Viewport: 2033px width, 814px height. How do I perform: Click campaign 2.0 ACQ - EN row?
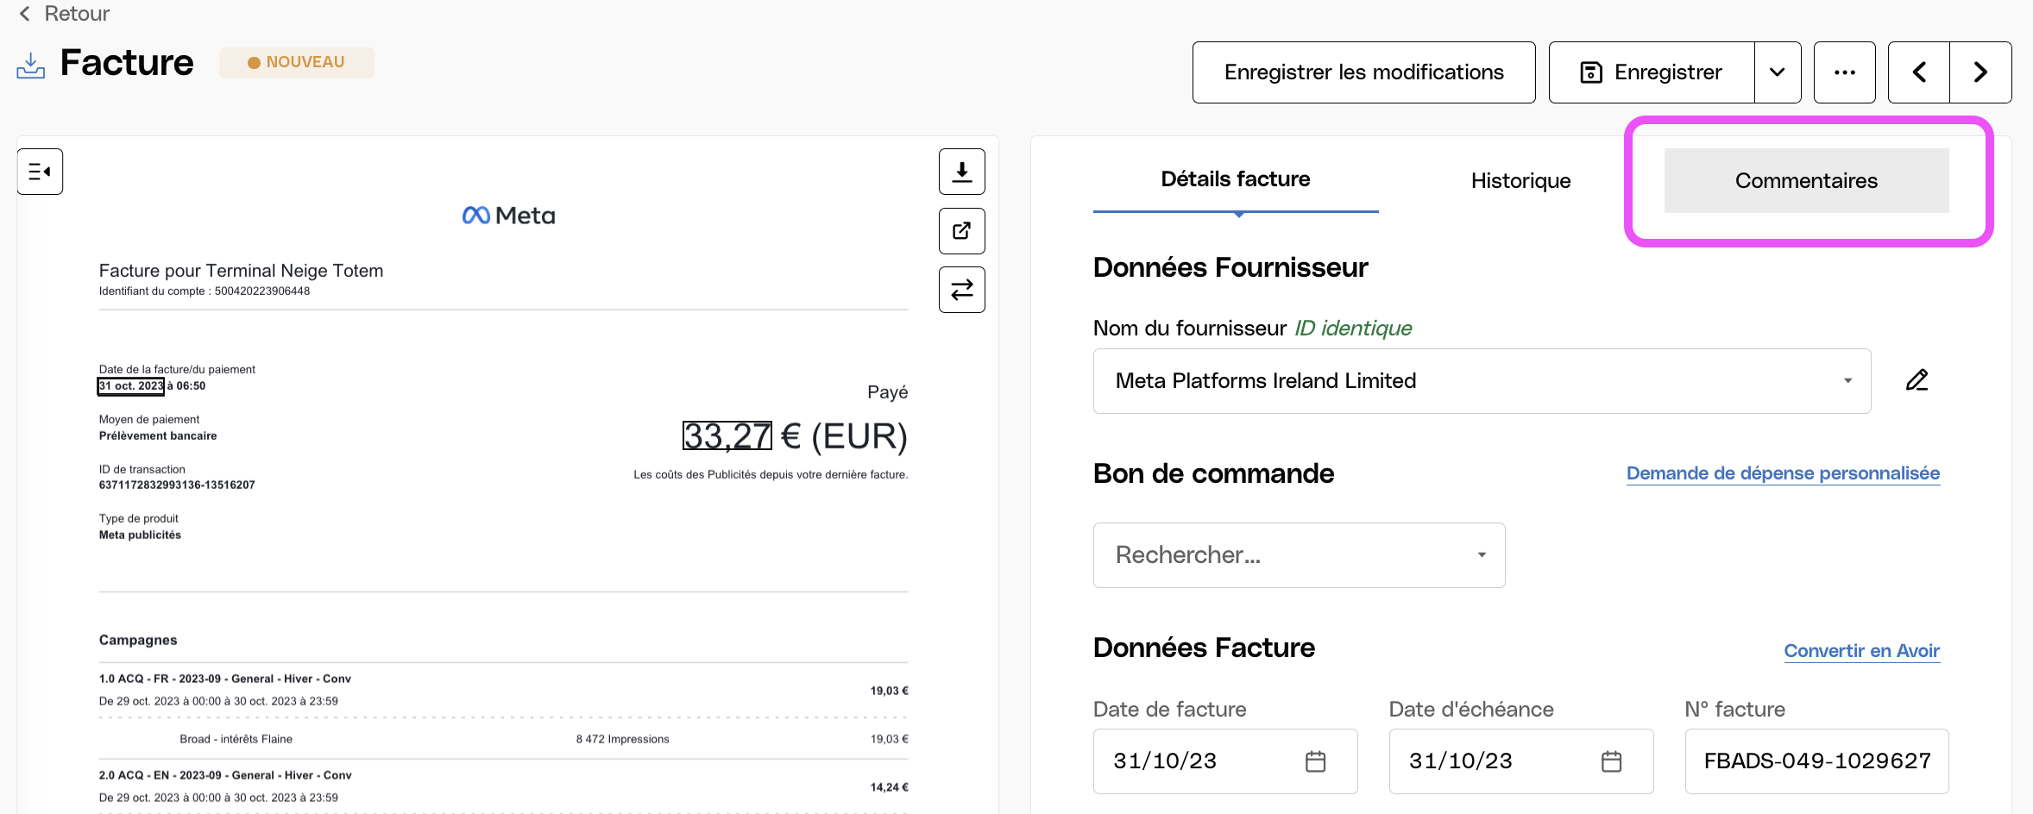(504, 786)
